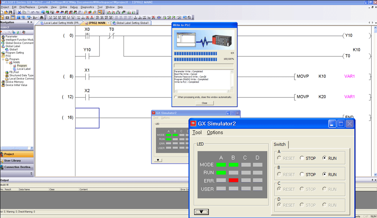Select RESET for switch C in GX Simulator2
This screenshot has width=377, height=218.
pos(279,189)
